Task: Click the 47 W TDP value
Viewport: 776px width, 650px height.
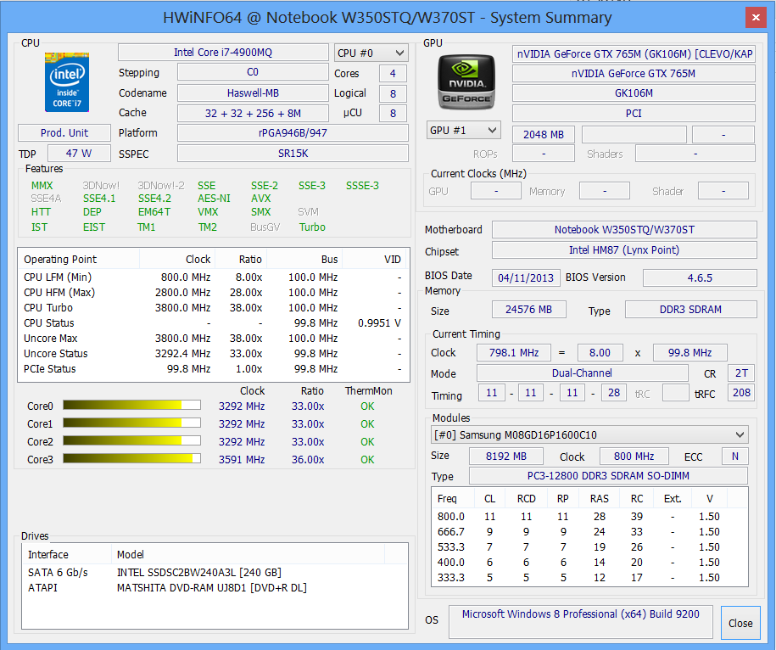Action: (79, 153)
